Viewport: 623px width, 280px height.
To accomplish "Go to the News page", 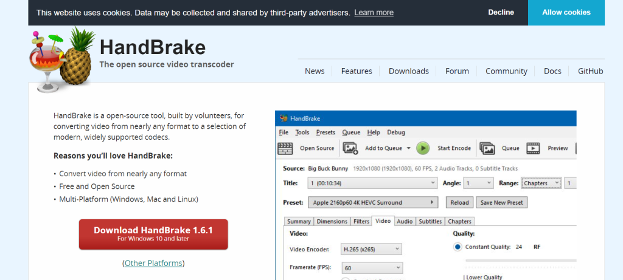I will tap(315, 71).
